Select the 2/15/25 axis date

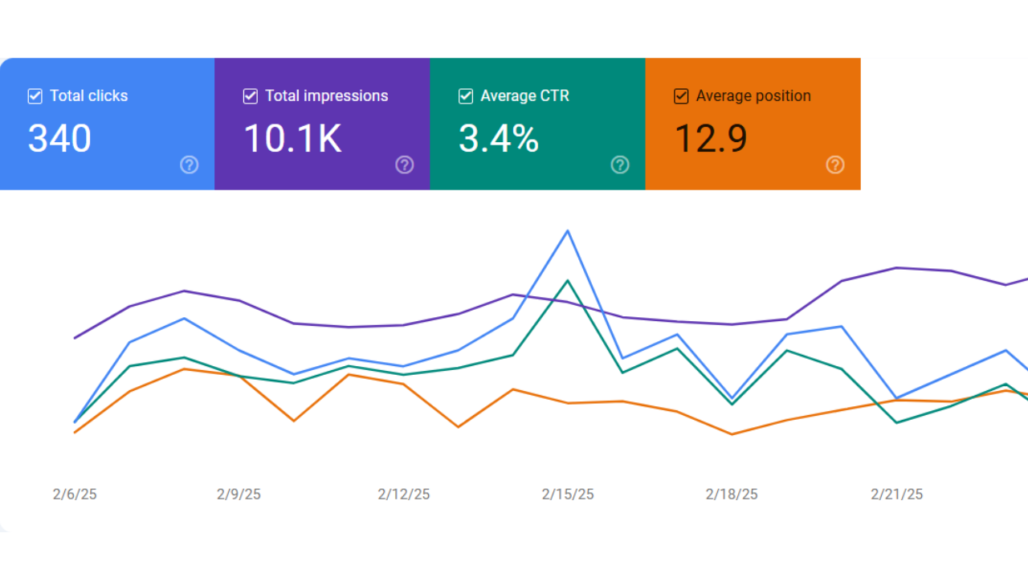pyautogui.click(x=568, y=495)
